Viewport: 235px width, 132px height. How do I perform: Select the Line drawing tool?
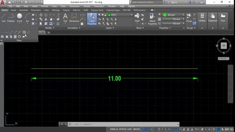click(3, 18)
